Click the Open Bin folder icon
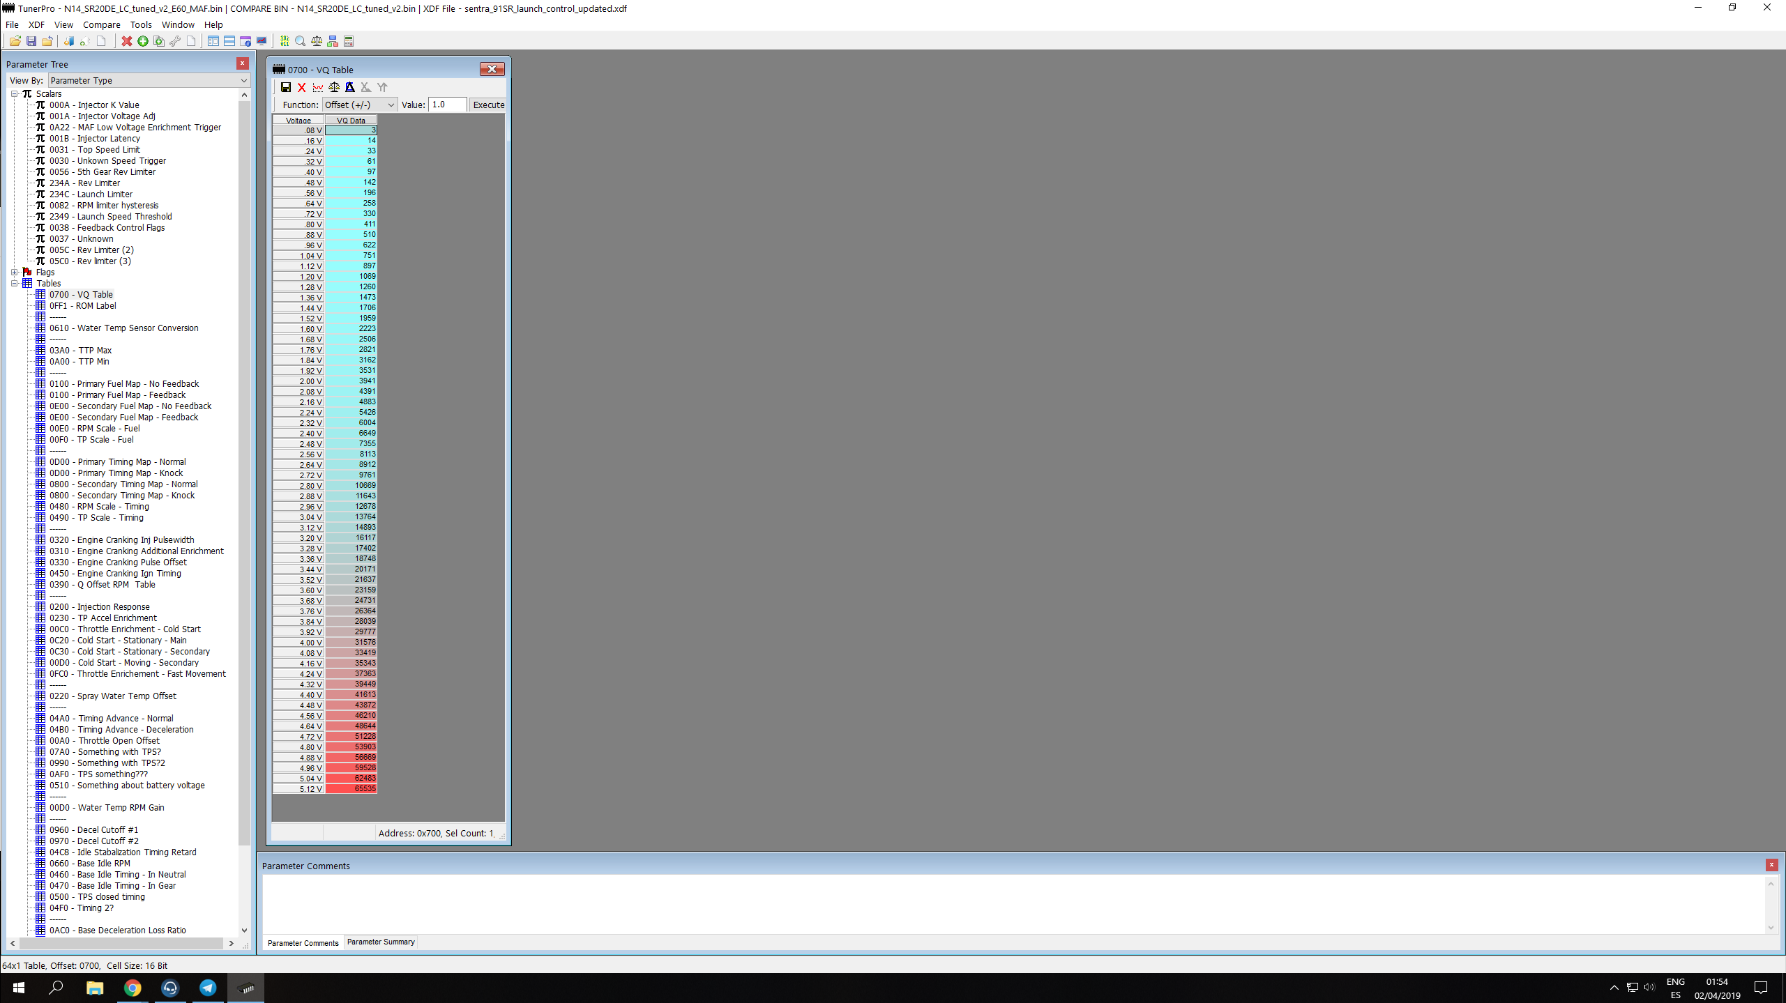This screenshot has width=1786, height=1003. click(15, 41)
